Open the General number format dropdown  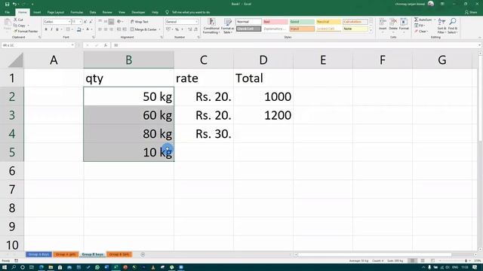click(x=196, y=22)
